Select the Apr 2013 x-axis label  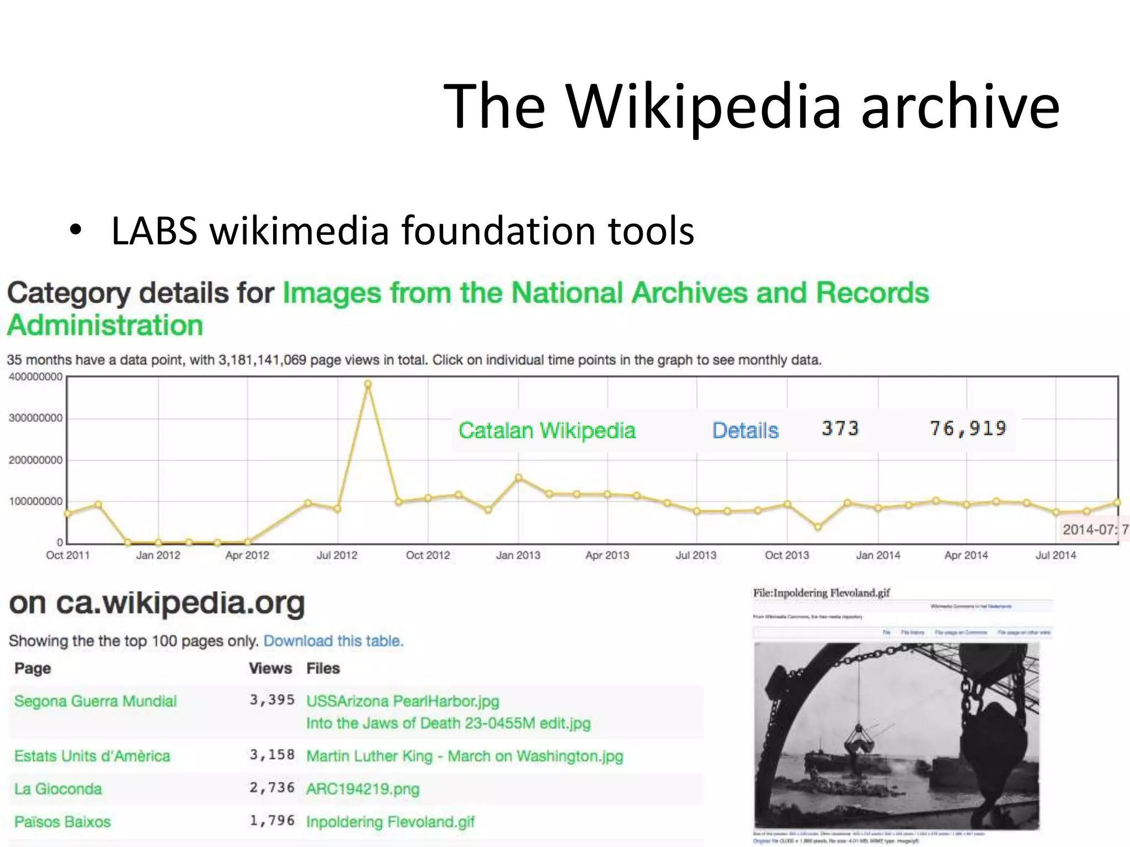point(607,555)
